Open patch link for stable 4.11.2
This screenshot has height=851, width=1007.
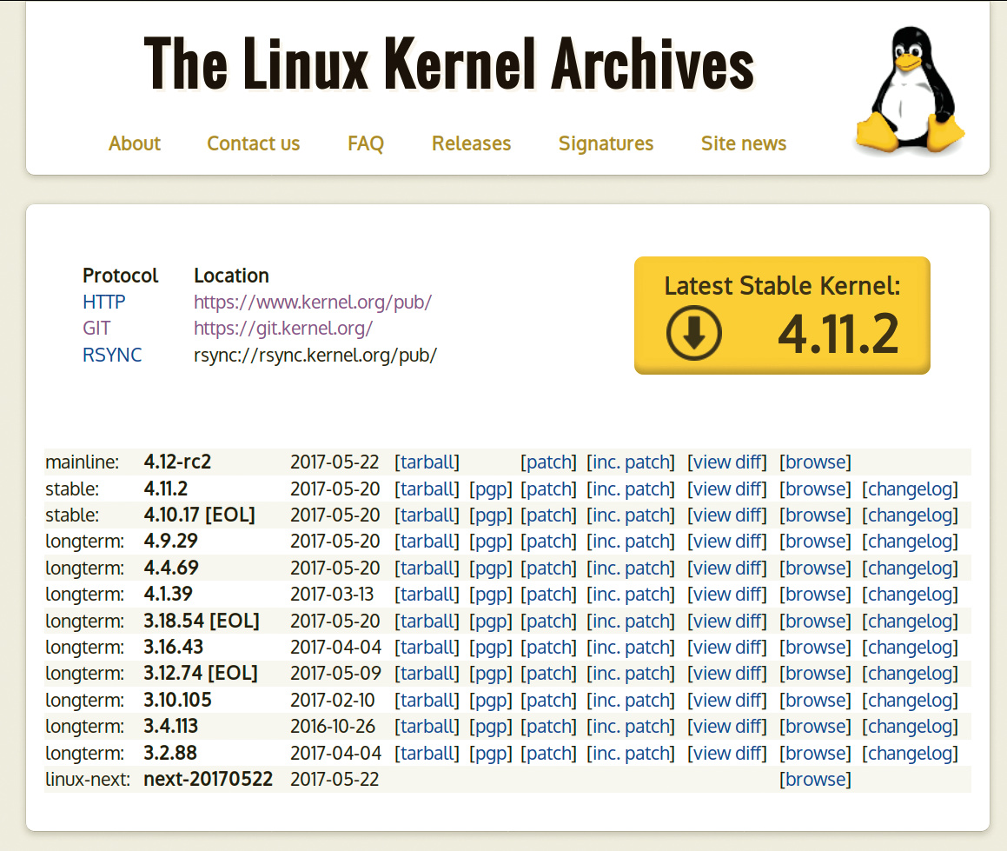(x=548, y=489)
